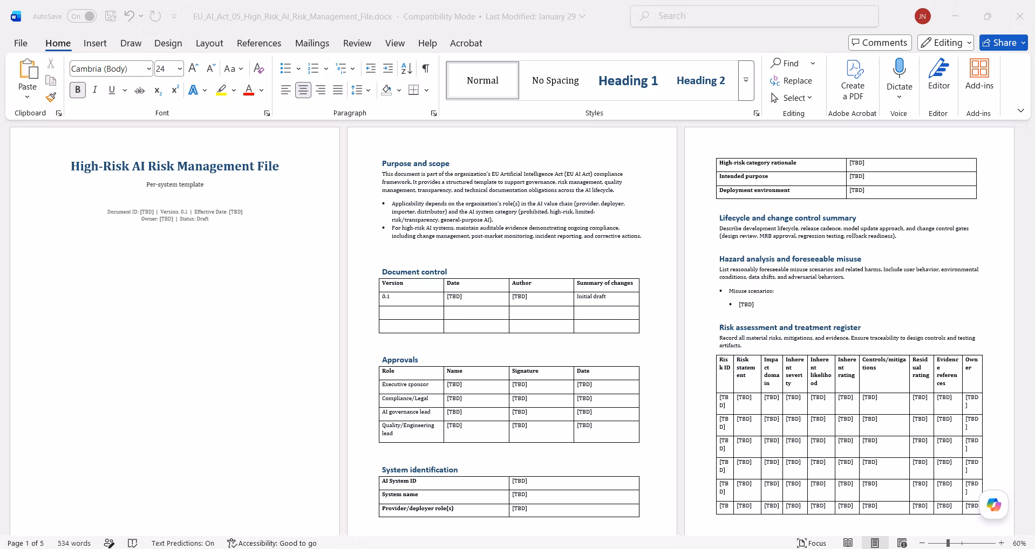1035x549 pixels.
Task: Apply yellow text highlight color
Action: [221, 90]
